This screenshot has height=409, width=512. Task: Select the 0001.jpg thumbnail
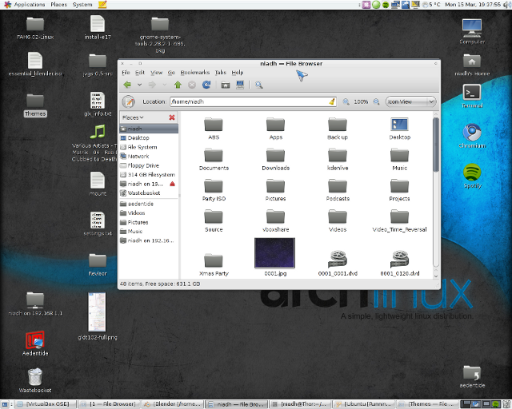click(x=275, y=253)
